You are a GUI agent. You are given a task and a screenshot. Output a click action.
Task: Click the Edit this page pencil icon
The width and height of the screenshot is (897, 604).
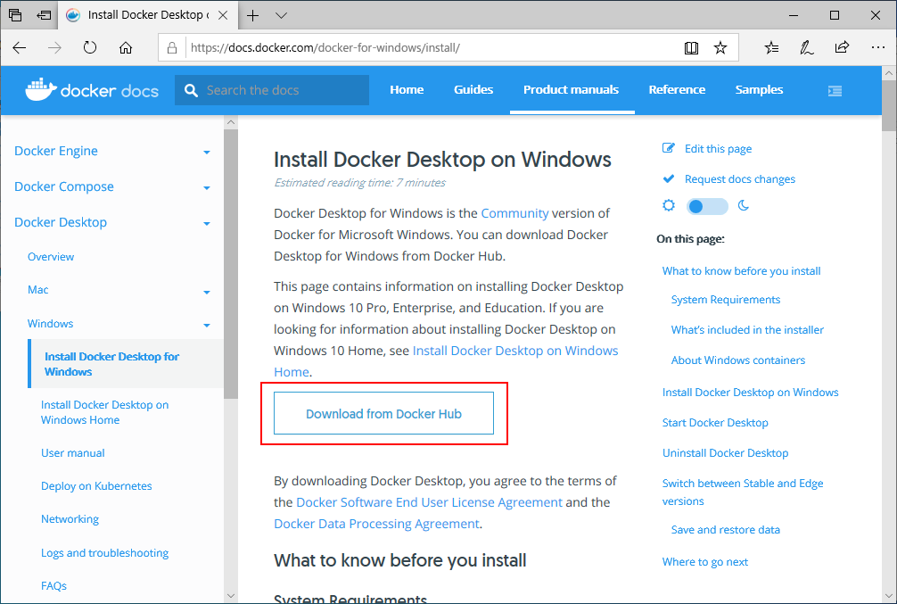click(668, 148)
